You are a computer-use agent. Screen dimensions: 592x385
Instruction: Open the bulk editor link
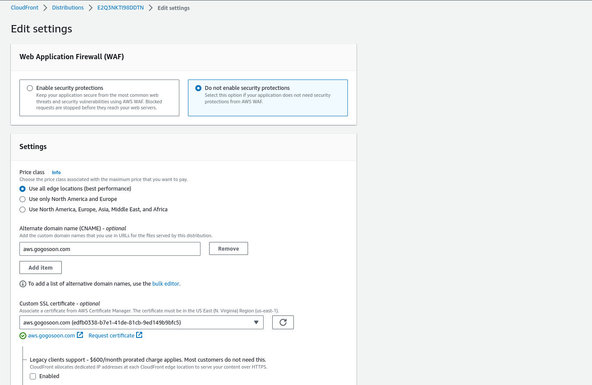click(x=166, y=283)
